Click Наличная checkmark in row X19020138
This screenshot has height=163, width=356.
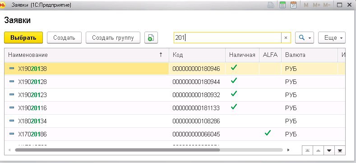[x=234, y=67]
